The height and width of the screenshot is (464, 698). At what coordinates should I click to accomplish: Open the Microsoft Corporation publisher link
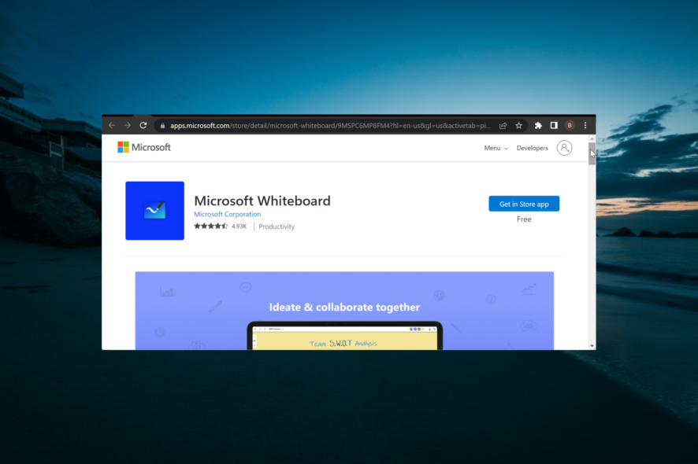click(x=228, y=214)
